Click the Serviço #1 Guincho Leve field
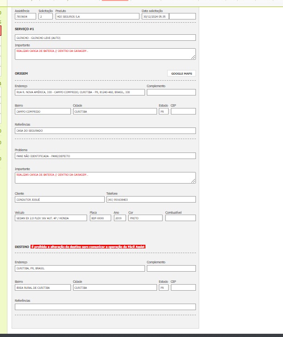The width and height of the screenshot is (283, 337). [x=105, y=38]
